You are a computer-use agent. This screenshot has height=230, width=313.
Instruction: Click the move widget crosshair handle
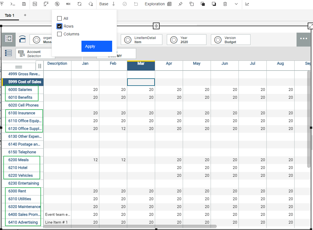click(156, 26)
